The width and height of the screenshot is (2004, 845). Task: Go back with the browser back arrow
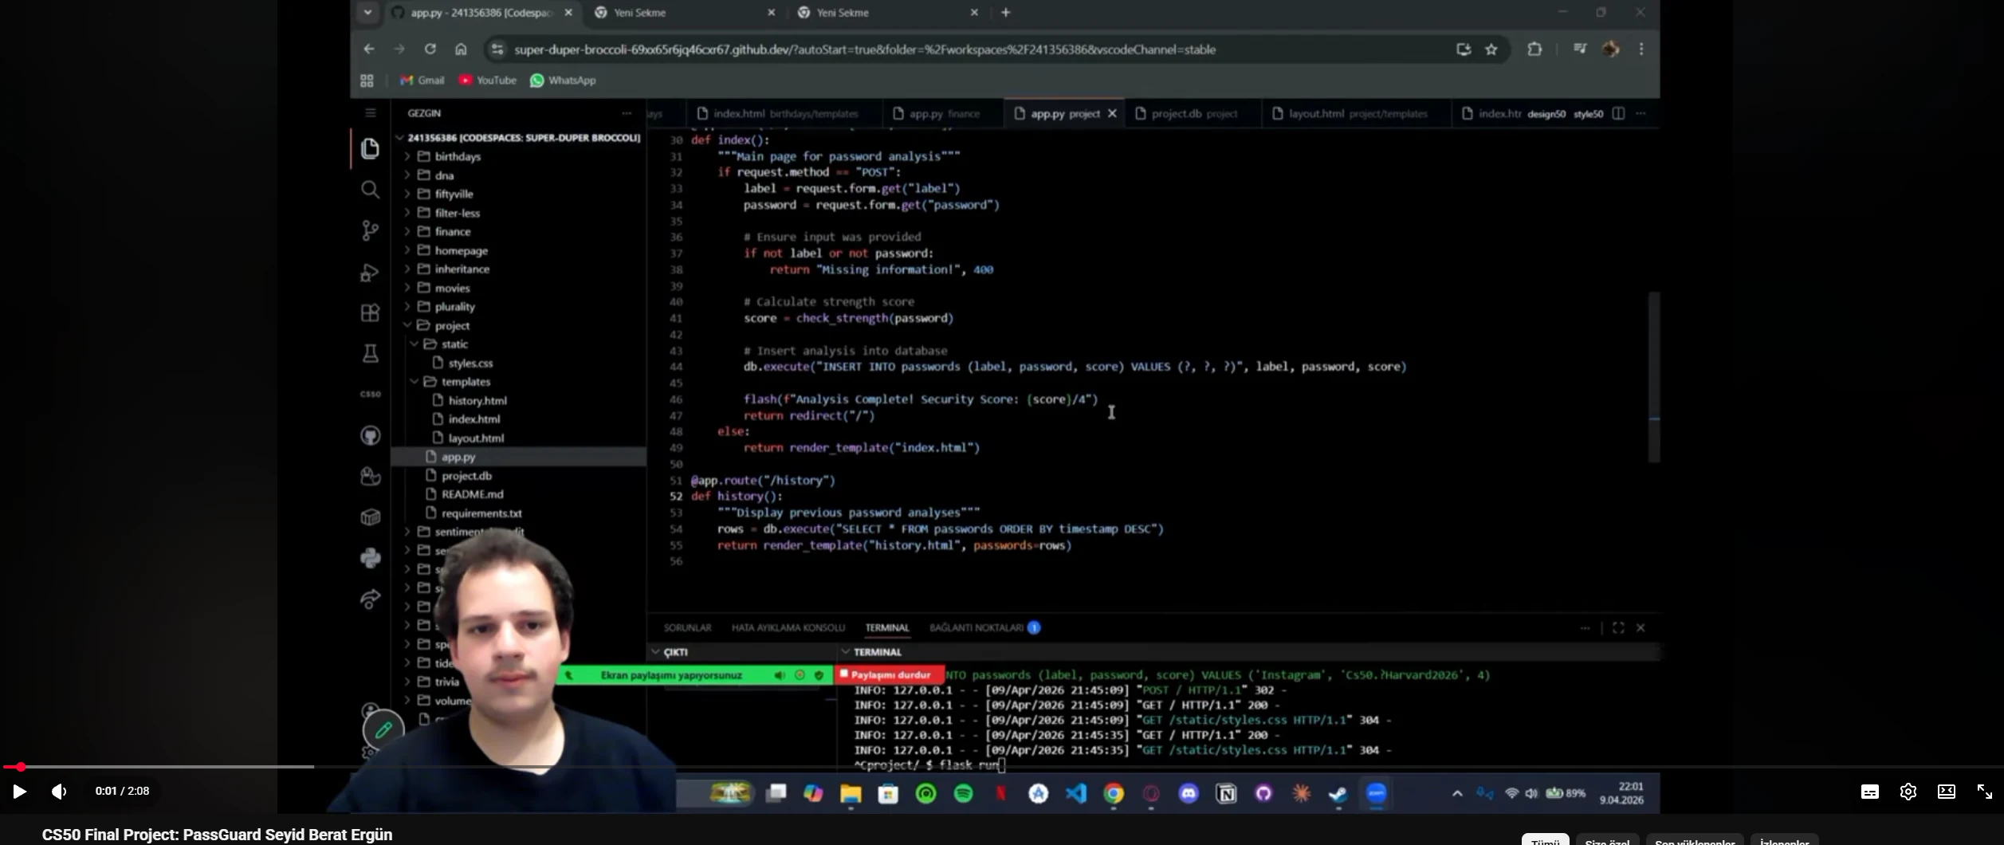pyautogui.click(x=368, y=49)
